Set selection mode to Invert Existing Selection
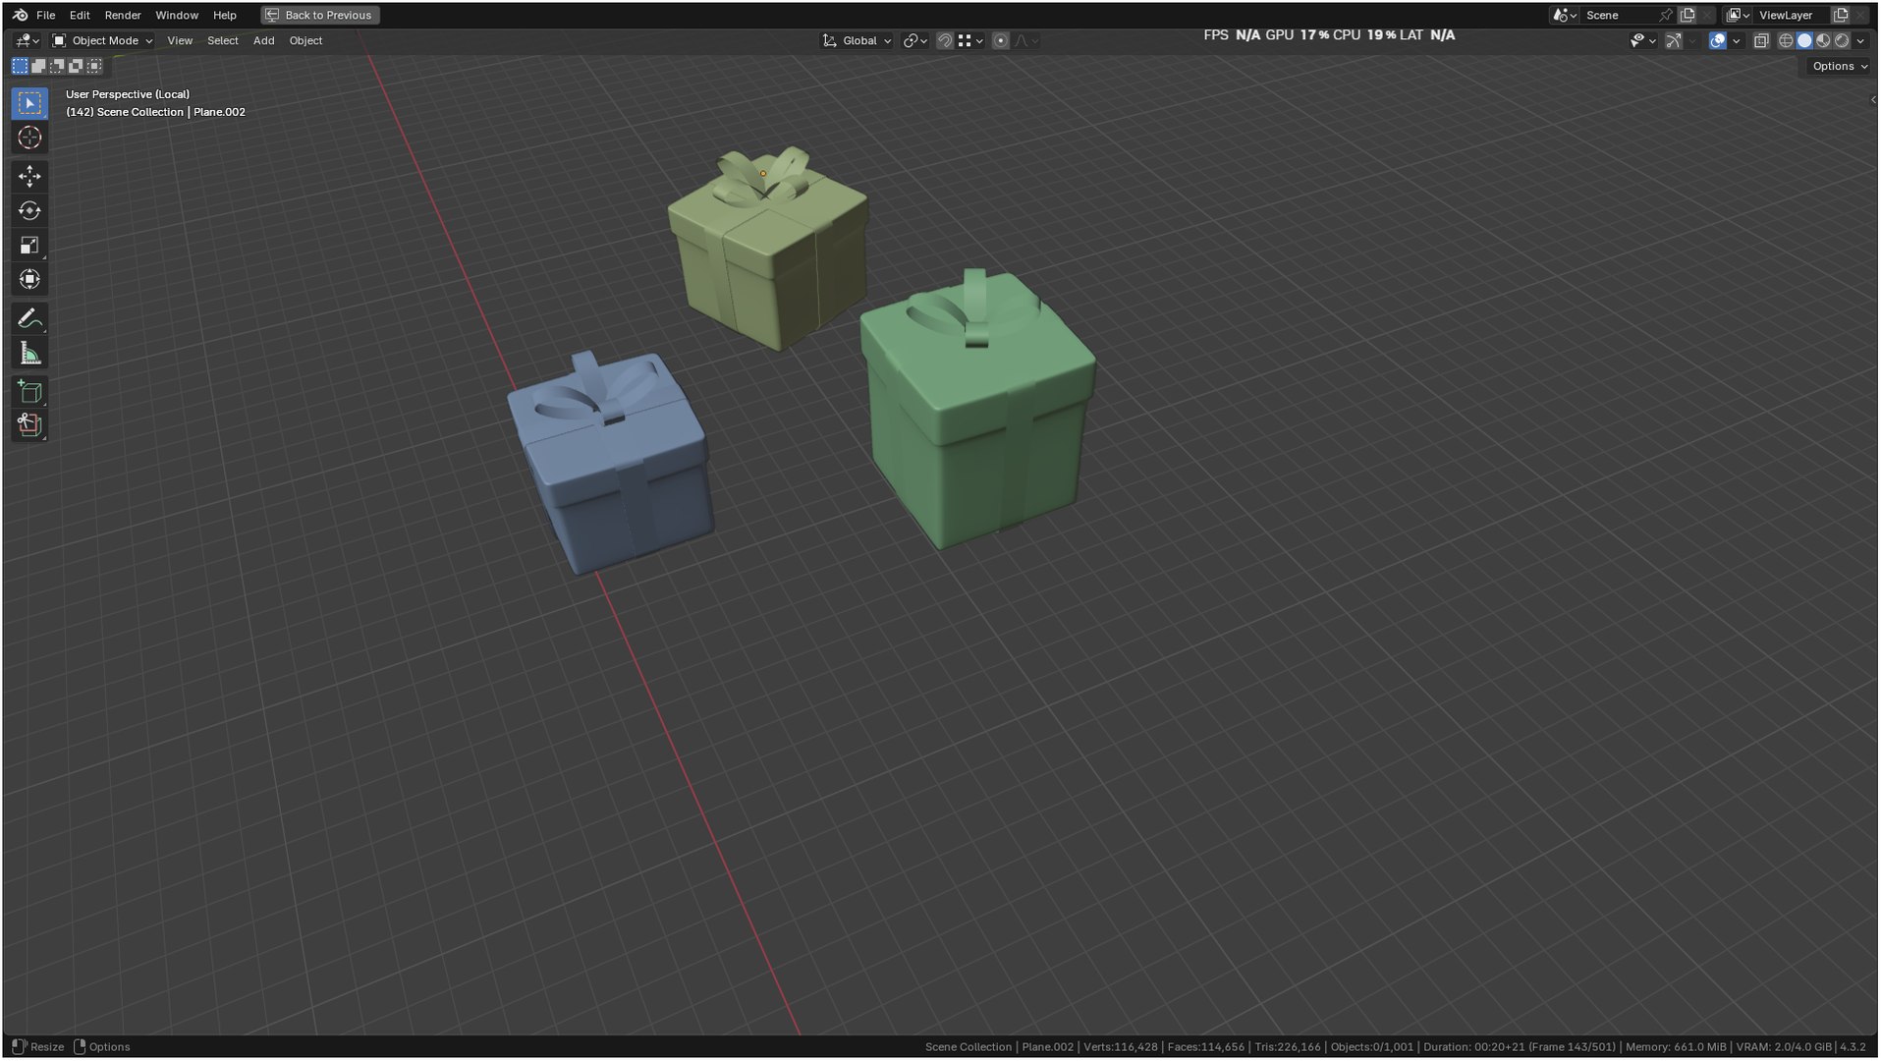 click(76, 66)
